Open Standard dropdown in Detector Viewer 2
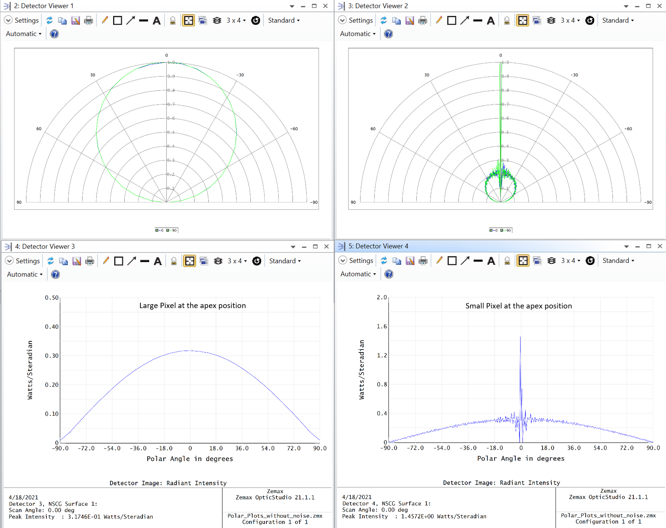Image resolution: width=666 pixels, height=528 pixels. point(618,20)
